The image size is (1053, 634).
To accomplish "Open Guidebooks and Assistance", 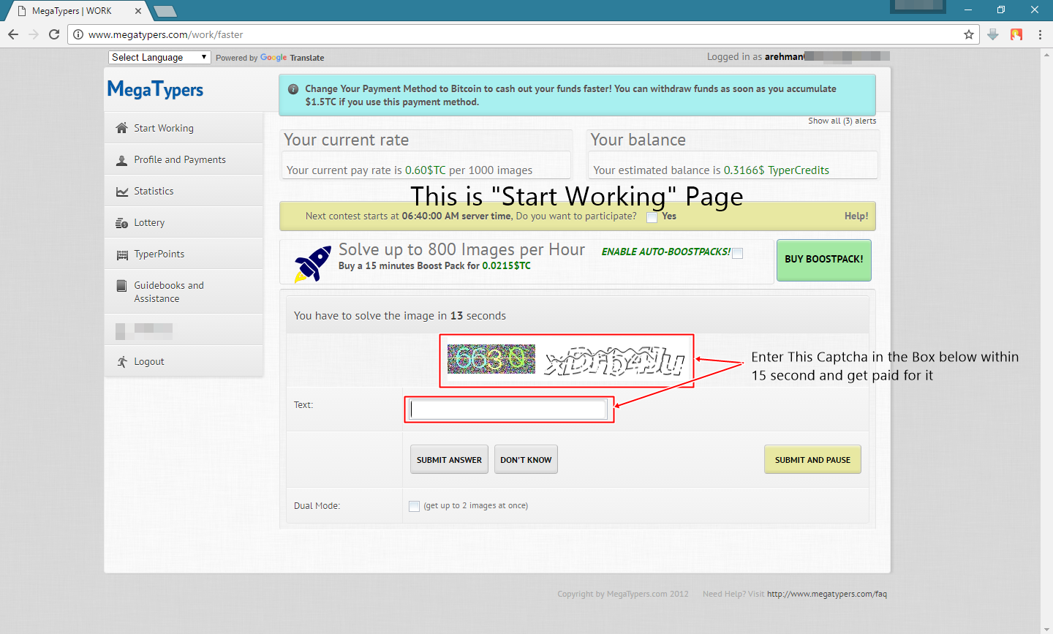I will coord(184,292).
